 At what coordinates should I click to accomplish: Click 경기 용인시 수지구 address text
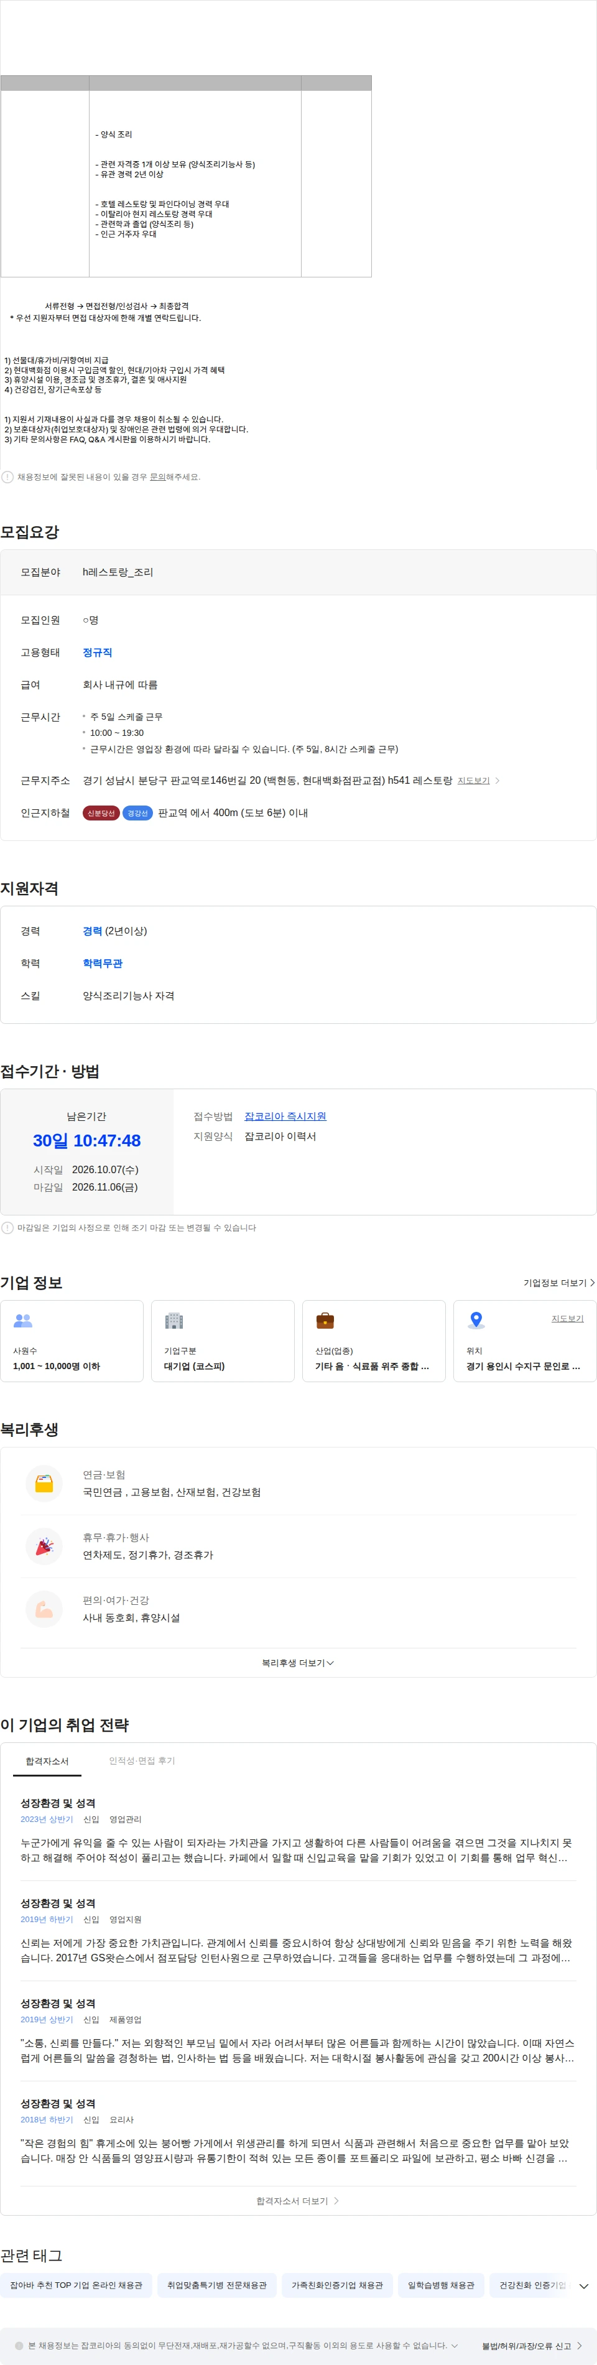tap(522, 1366)
